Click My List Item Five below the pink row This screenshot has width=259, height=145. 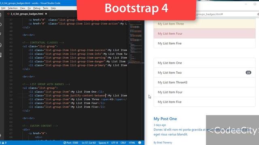point(204,43)
